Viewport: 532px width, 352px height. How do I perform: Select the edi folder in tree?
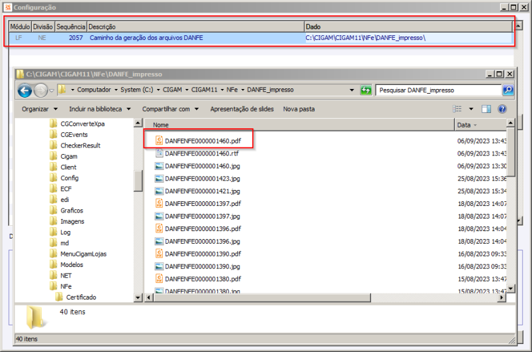coord(59,199)
